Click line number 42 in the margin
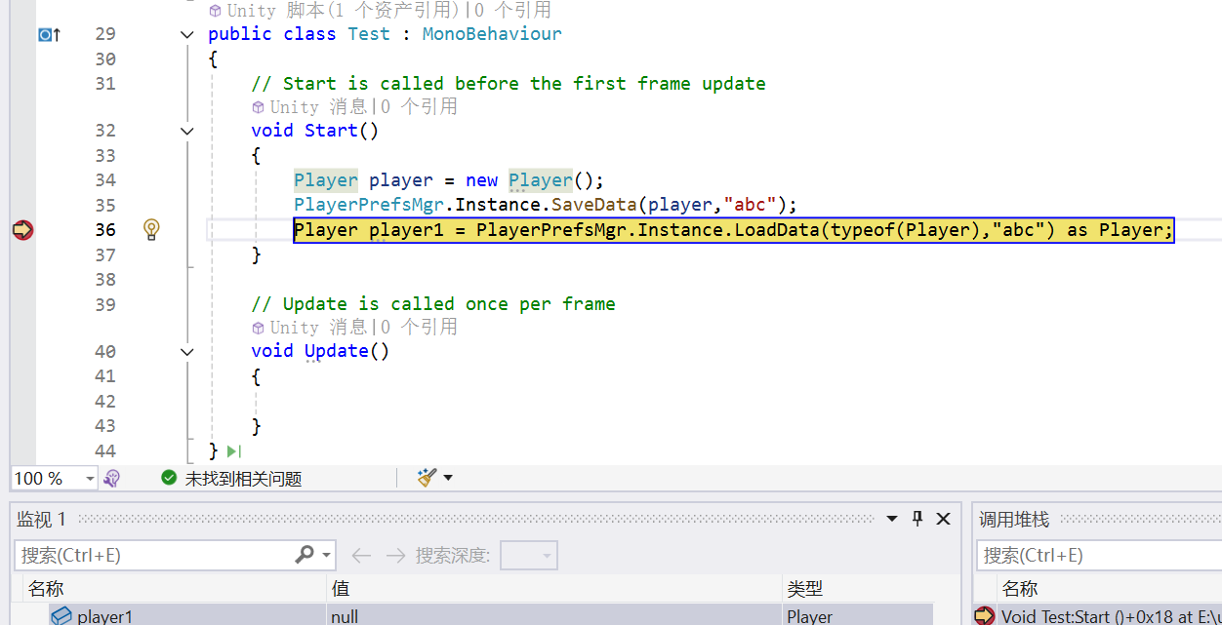 pos(104,402)
